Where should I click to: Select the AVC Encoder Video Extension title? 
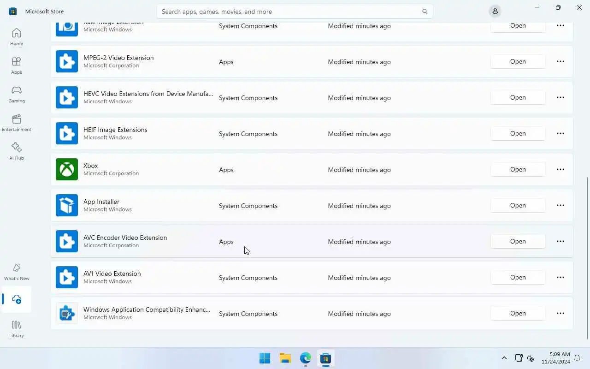tap(125, 238)
